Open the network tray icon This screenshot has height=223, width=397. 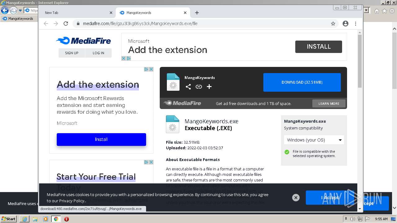[x=360, y=219]
